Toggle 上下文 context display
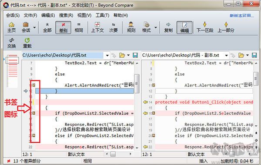 [97, 27]
